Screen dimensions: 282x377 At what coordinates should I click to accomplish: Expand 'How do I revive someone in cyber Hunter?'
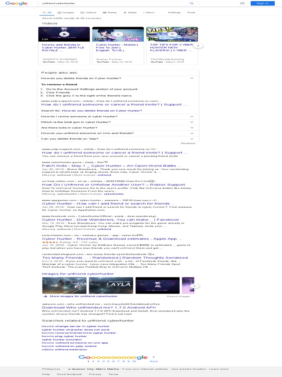118,117
